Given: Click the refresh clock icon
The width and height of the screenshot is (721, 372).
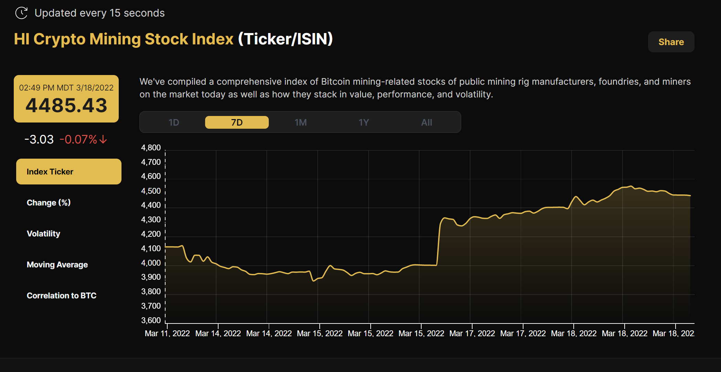Looking at the screenshot, I should 21,13.
